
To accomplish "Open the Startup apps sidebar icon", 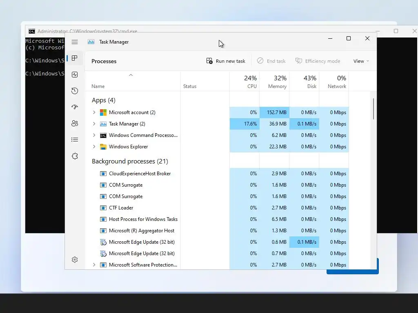I will coord(75,107).
